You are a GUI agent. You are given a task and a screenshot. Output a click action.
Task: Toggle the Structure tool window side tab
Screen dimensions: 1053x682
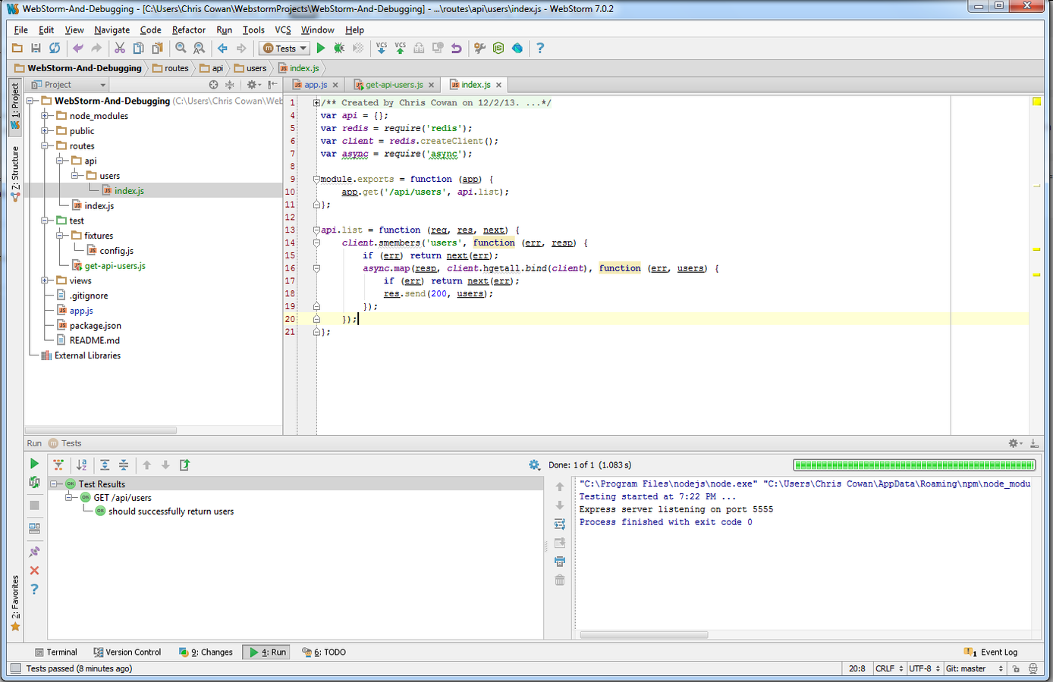tap(15, 173)
